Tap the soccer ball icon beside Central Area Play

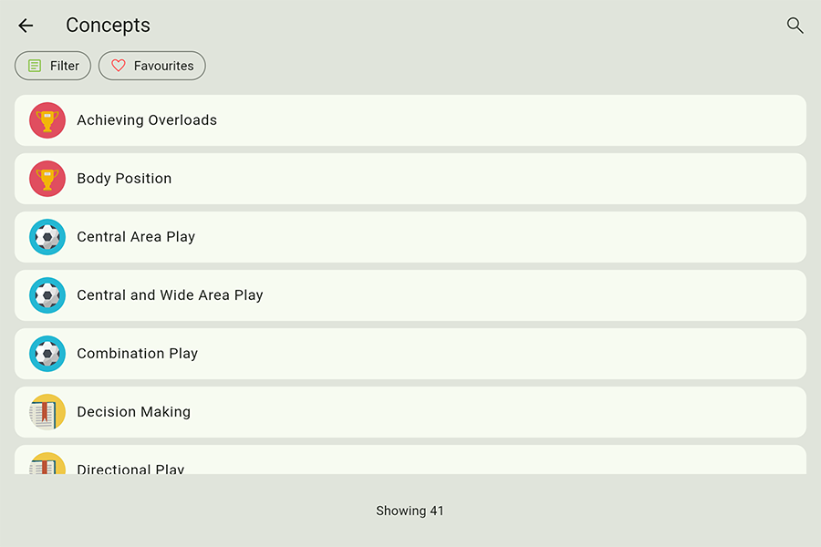pos(47,237)
